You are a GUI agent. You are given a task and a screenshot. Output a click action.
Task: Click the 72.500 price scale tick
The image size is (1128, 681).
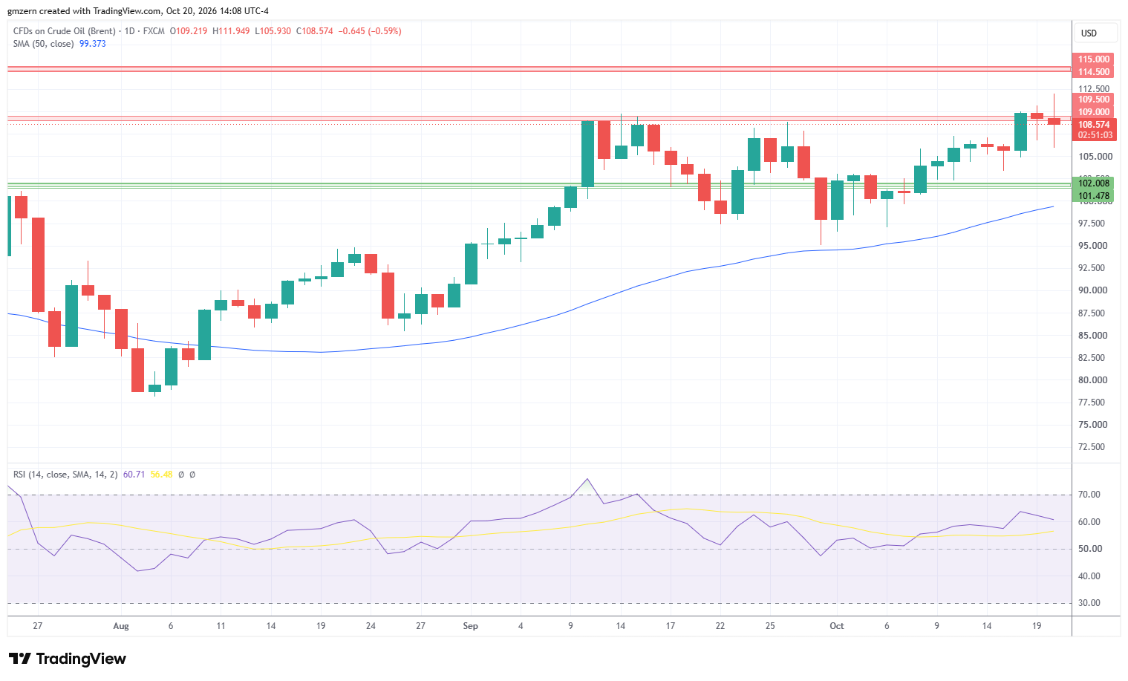point(1093,447)
